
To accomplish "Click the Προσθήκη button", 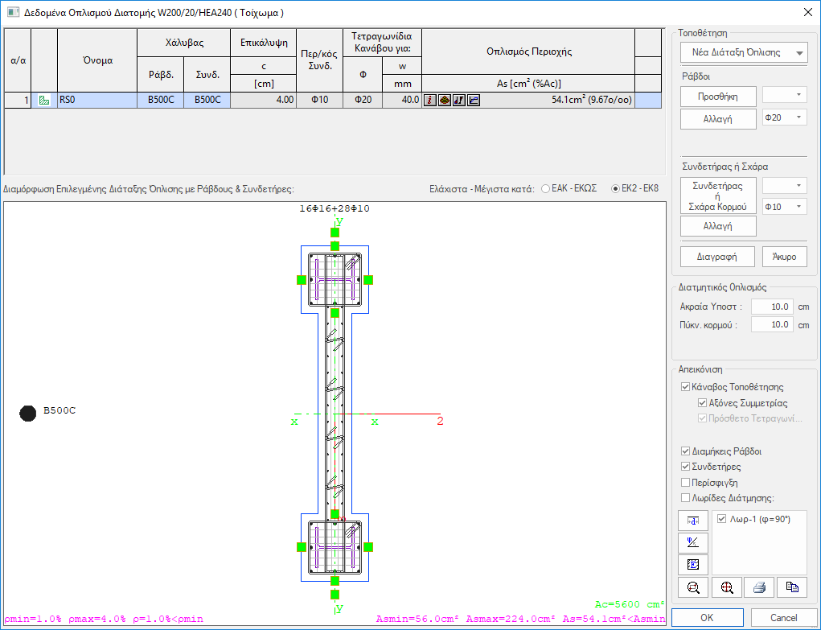I will pos(718,97).
